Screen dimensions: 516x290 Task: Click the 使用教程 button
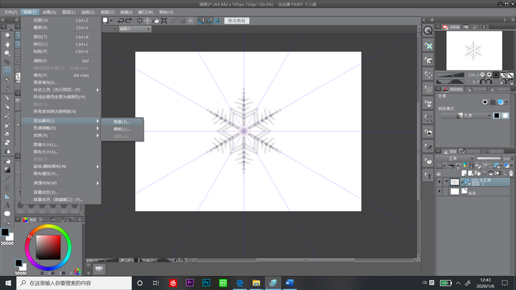point(237,21)
